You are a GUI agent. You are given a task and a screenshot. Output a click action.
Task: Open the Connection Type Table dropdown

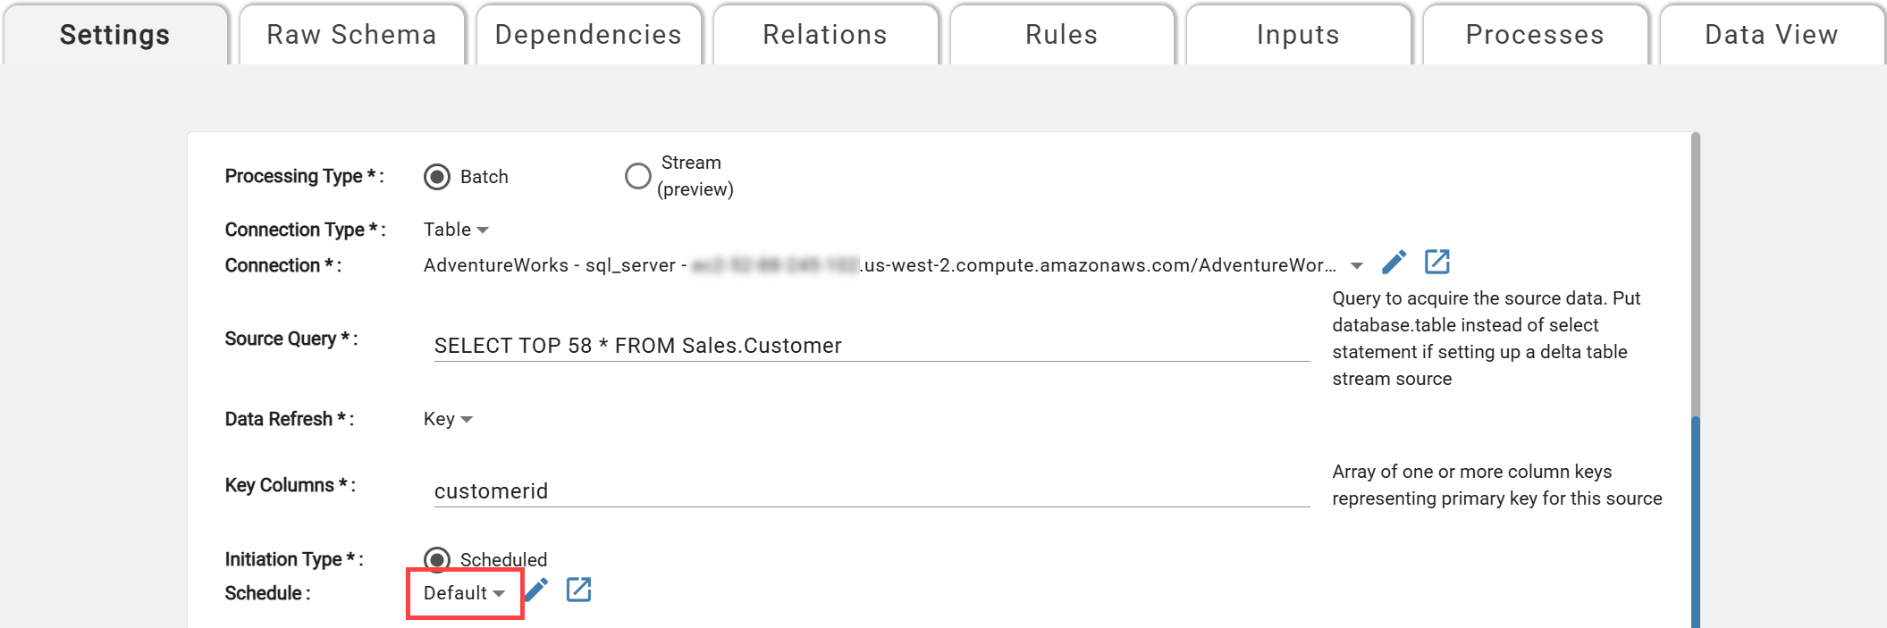pyautogui.click(x=456, y=230)
